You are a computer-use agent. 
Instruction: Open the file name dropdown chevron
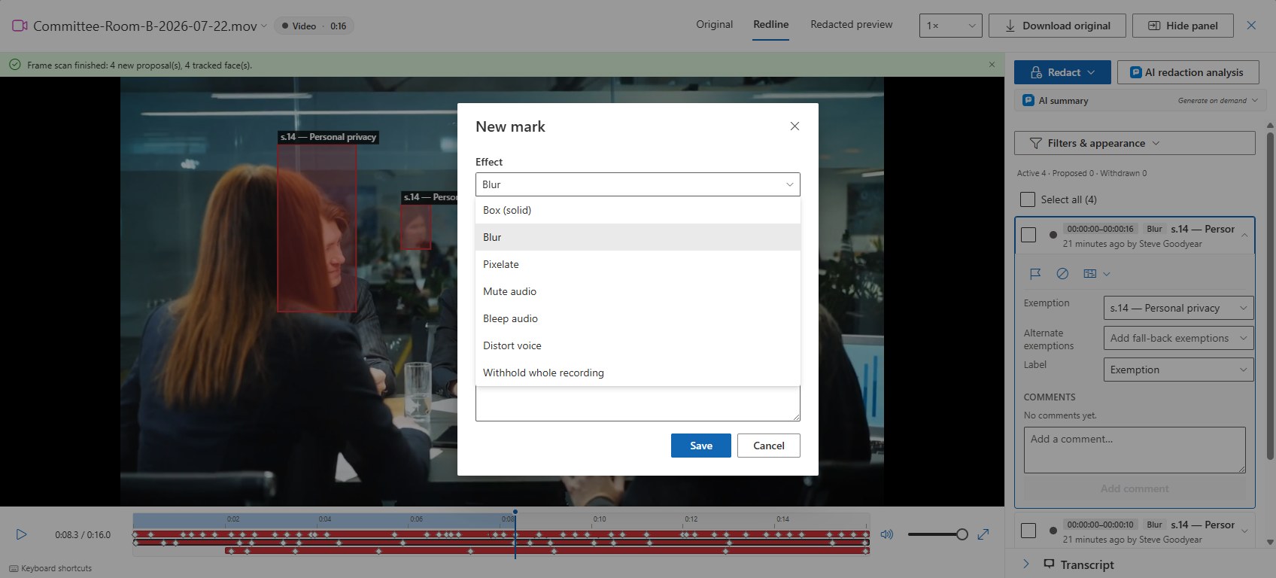pos(264,26)
